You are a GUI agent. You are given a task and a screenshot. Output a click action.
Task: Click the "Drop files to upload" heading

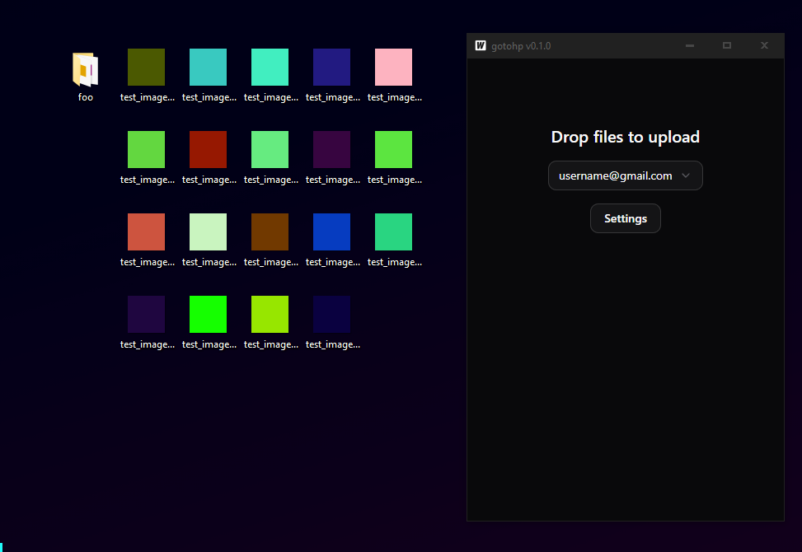pos(625,137)
